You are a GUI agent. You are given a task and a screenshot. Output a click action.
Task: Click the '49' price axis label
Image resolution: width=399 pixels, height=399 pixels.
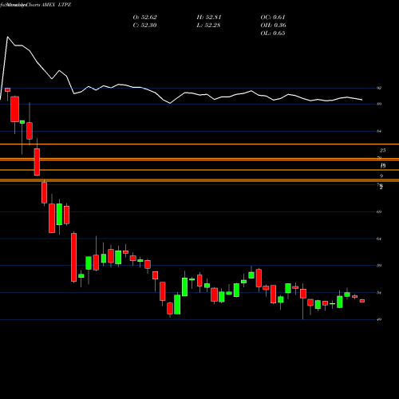coord(379,319)
